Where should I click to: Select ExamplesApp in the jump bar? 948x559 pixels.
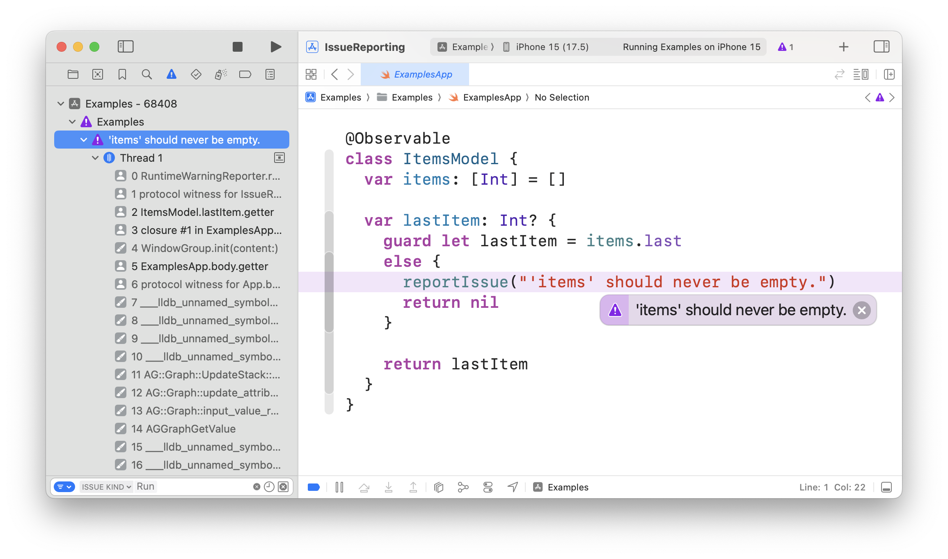492,97
